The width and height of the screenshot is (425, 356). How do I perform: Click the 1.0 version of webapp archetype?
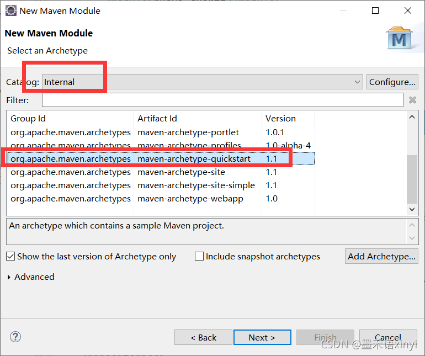pyautogui.click(x=272, y=199)
